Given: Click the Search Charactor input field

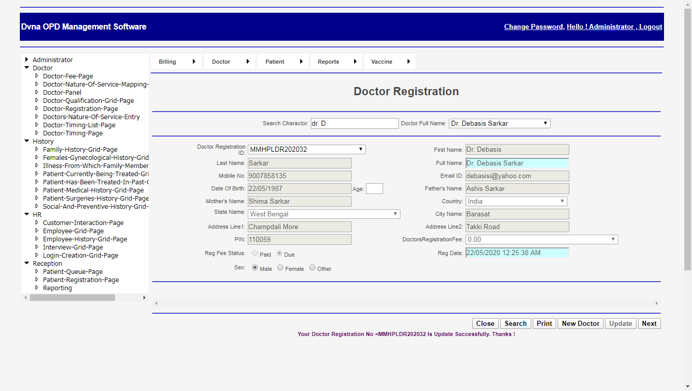Looking at the screenshot, I should point(355,123).
